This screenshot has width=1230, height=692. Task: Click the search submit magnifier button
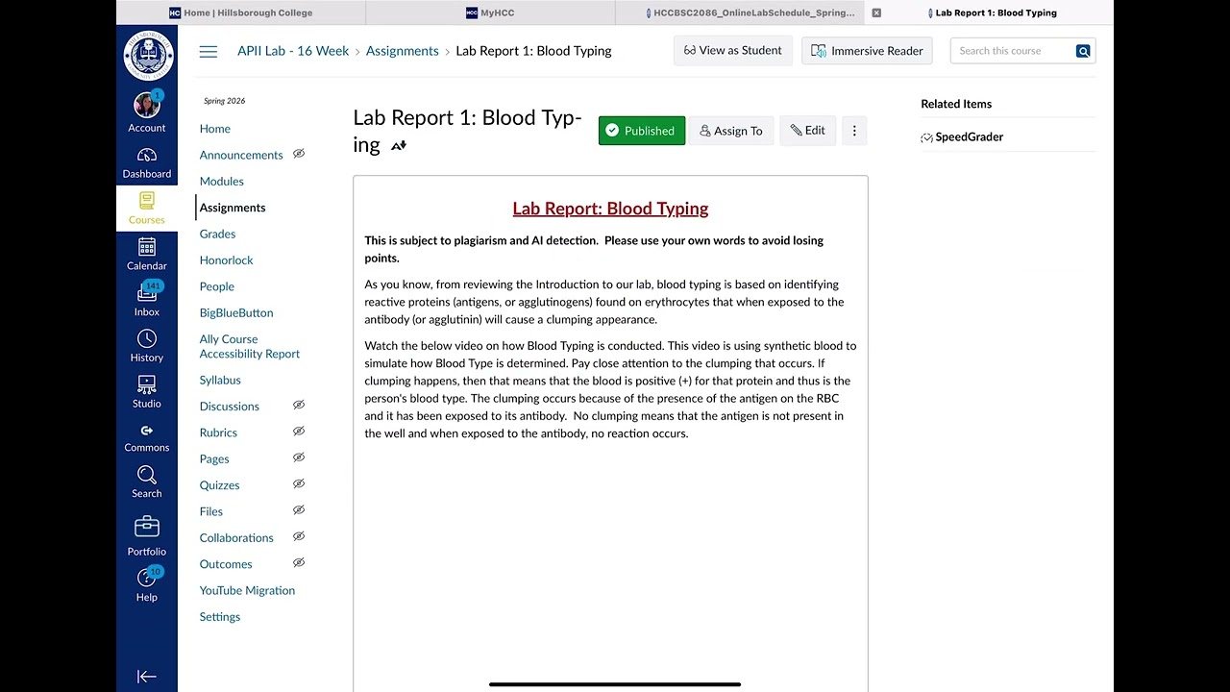(x=1083, y=51)
